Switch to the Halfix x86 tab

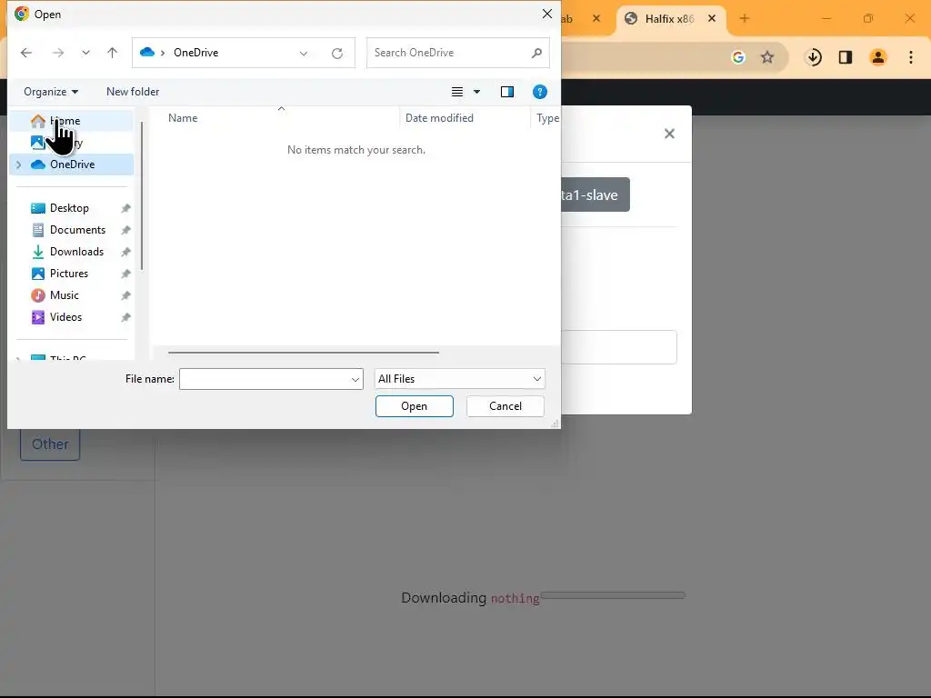tap(668, 19)
